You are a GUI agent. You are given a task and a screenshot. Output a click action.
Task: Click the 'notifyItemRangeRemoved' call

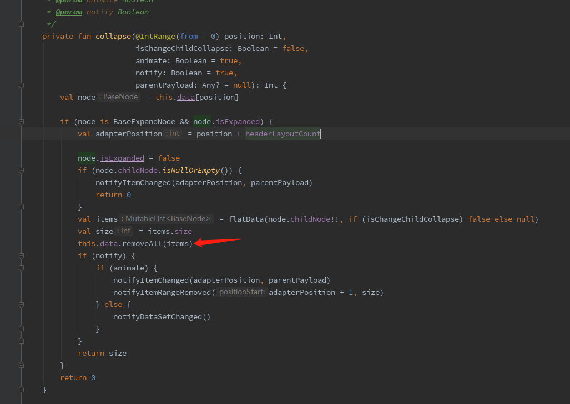(162, 292)
